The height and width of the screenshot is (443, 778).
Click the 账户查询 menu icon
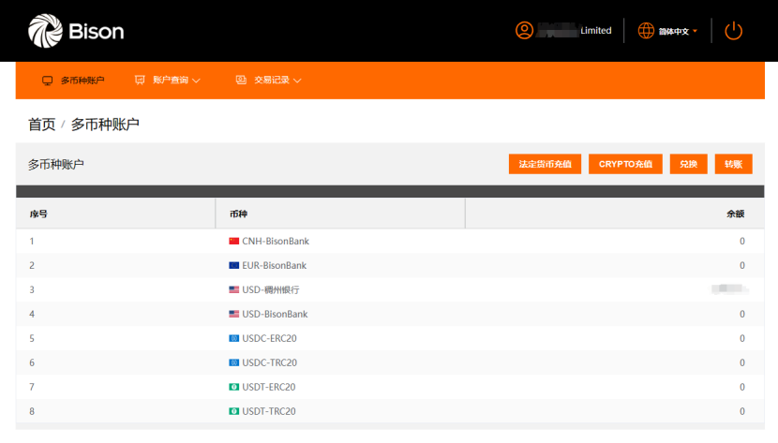[140, 81]
